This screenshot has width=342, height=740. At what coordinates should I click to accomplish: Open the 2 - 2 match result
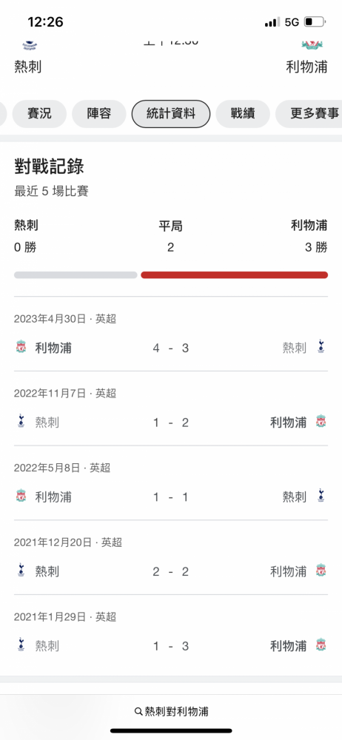170,571
